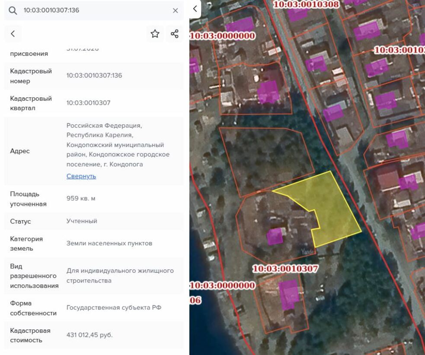Viewport: 425px width, 355px height.
Task: Click map label 10:03:0010308
Action: 306,4
